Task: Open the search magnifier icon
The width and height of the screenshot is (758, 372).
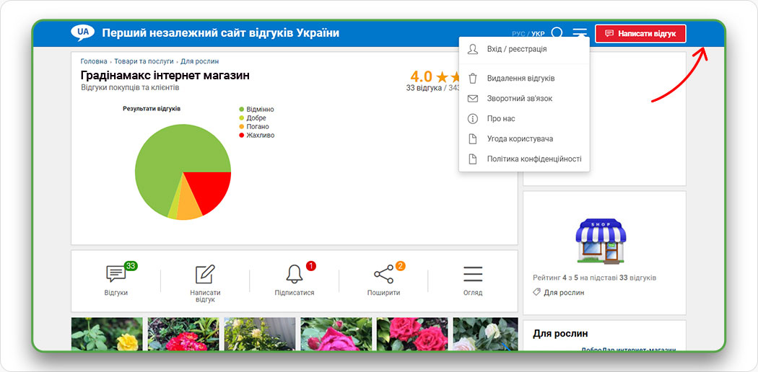Action: [557, 33]
